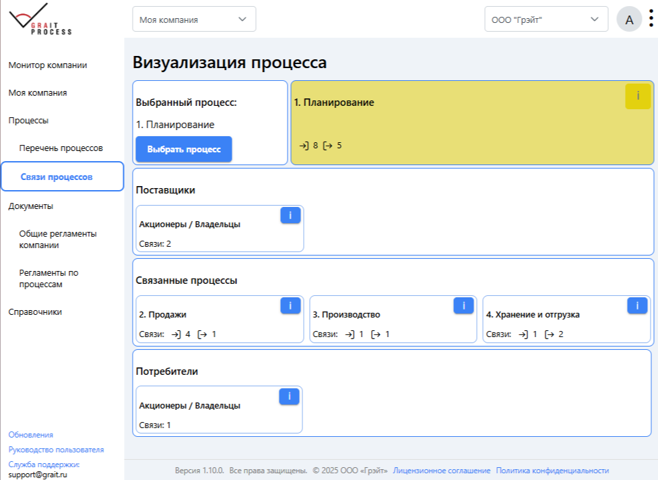
Task: Click the user avatar "A"
Action: 630,19
